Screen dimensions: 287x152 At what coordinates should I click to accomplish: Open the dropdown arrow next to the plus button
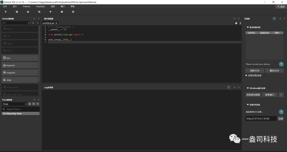[240, 23]
